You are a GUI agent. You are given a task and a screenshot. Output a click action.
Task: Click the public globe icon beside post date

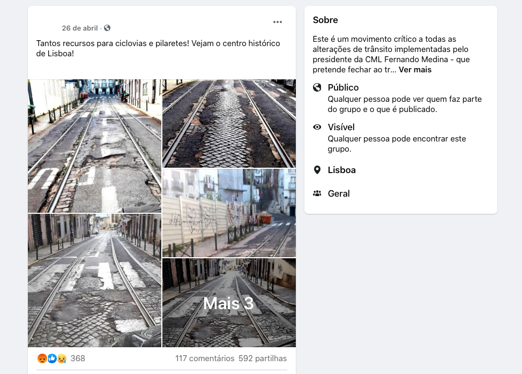[107, 28]
